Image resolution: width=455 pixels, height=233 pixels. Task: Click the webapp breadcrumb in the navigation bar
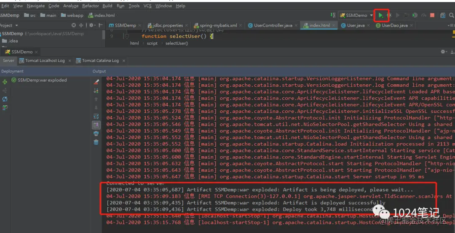click(x=72, y=15)
